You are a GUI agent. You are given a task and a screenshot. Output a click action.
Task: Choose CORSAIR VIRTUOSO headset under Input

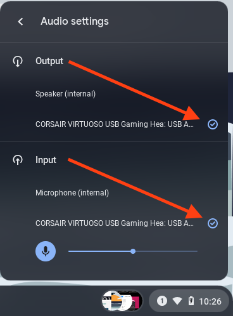coord(115,223)
